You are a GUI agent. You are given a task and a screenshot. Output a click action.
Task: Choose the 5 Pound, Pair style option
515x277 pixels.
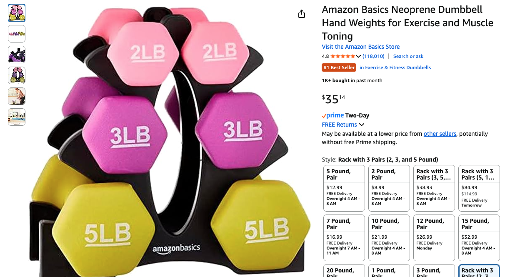pos(344,188)
